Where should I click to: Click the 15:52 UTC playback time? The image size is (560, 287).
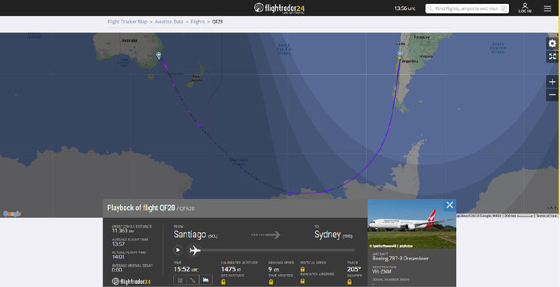point(186,269)
